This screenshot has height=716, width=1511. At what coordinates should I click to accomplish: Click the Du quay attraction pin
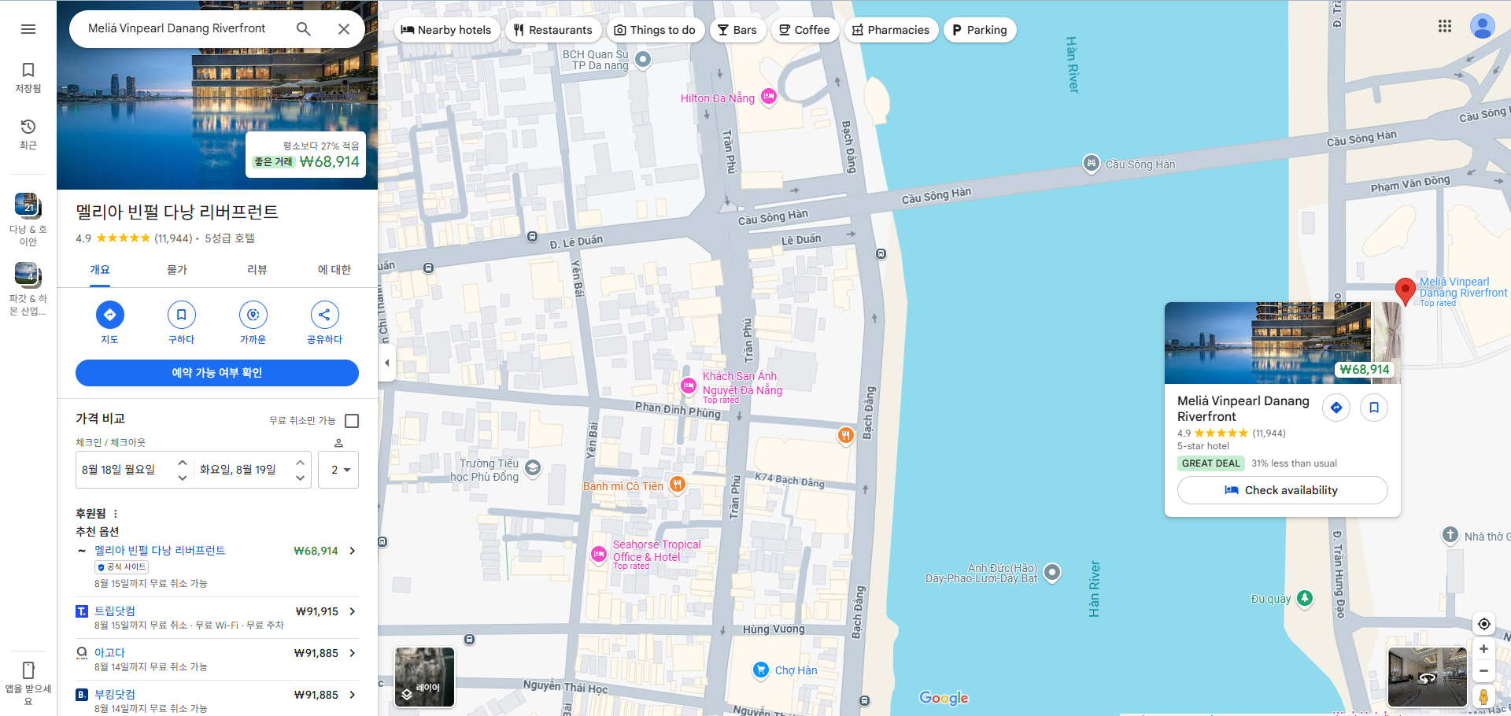click(x=1305, y=599)
